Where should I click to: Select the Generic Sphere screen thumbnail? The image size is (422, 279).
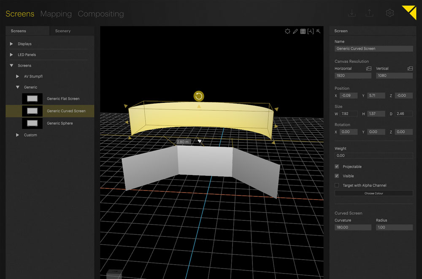tap(32, 123)
